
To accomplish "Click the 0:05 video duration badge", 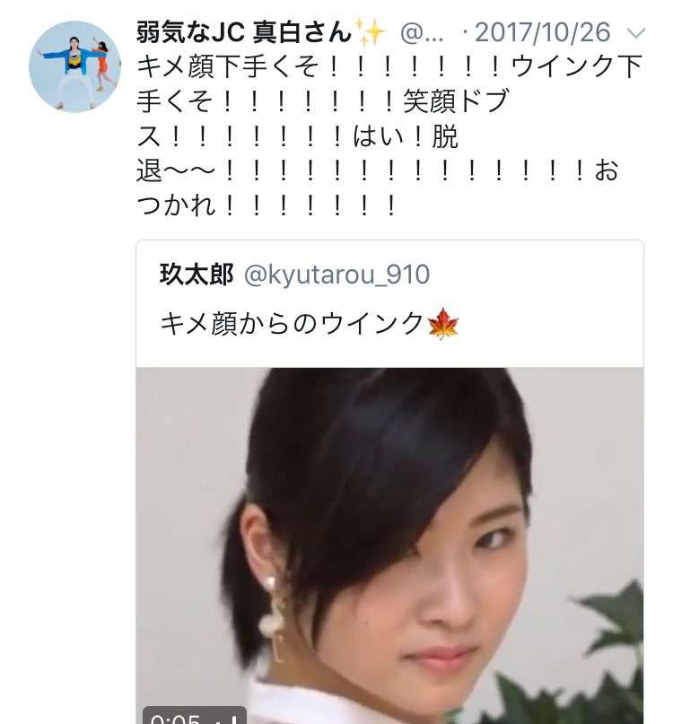I will 176,718.
